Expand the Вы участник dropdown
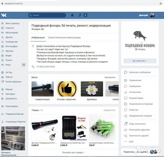Screen dimensions: 164x157 (x=140, y=61)
